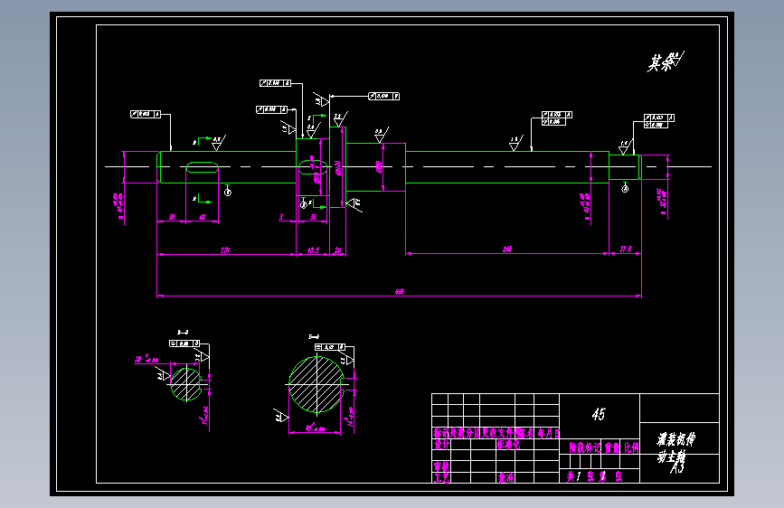Select the smaller hatched cross-section view
The height and width of the screenshot is (508, 784).
tap(186, 383)
